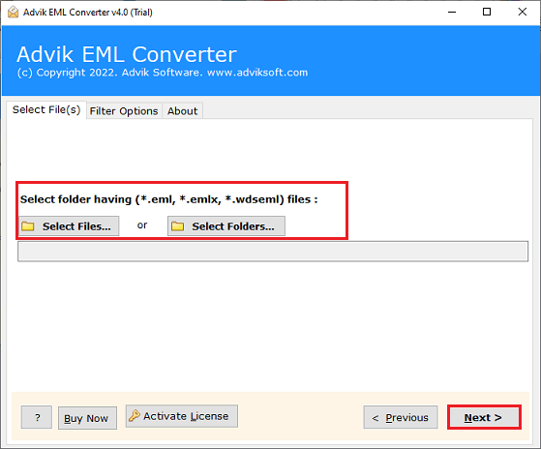Click the www.adviksoft.com text in header
Image resolution: width=541 pixels, height=449 pixels.
click(257, 73)
